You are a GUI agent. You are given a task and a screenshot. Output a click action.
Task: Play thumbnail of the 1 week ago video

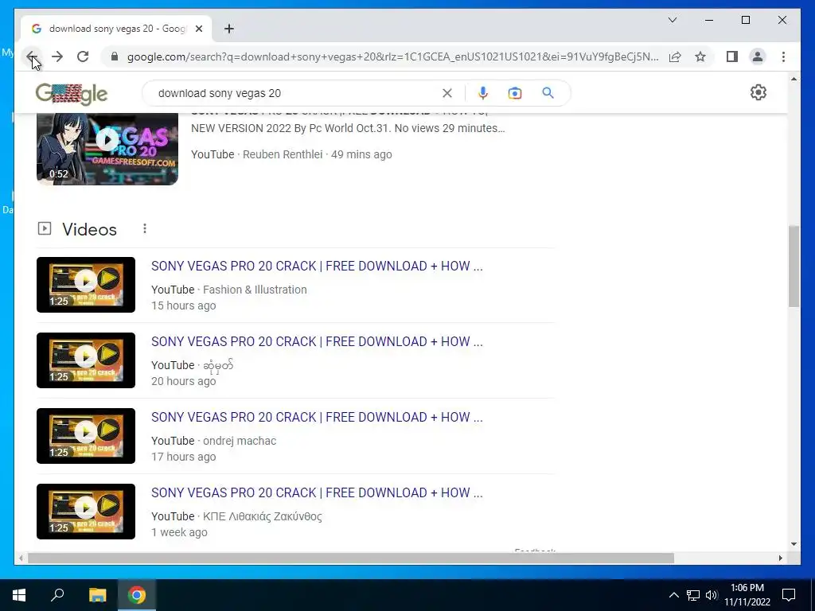coord(86,512)
